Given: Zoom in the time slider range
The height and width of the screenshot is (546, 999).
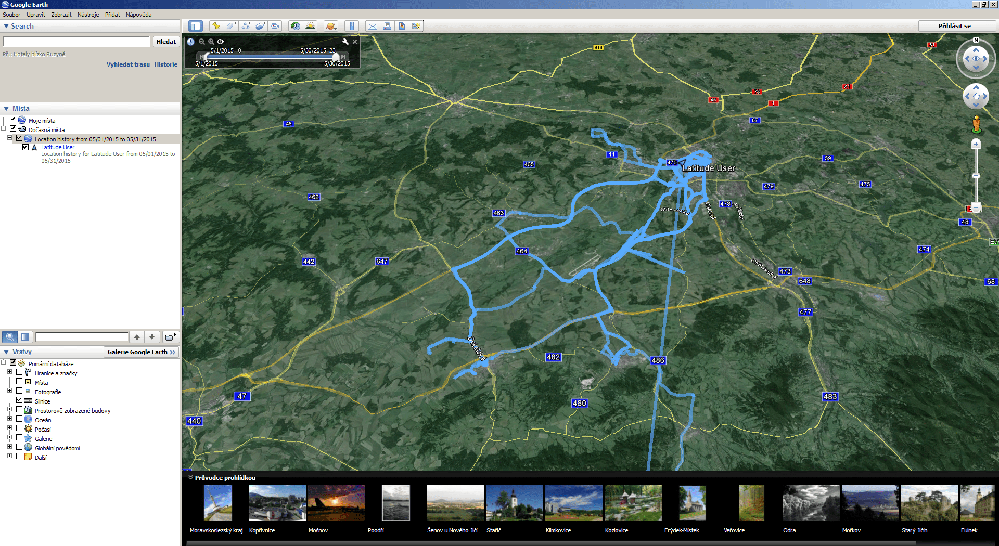Looking at the screenshot, I should [211, 42].
